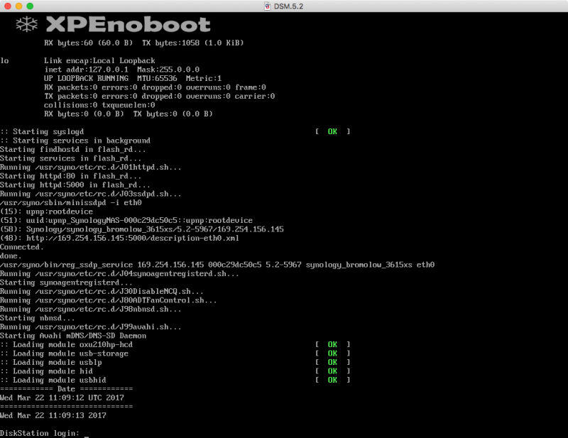This screenshot has width=568, height=438.
Task: Click 'Loading module usblp' line
Action: (x=50, y=362)
